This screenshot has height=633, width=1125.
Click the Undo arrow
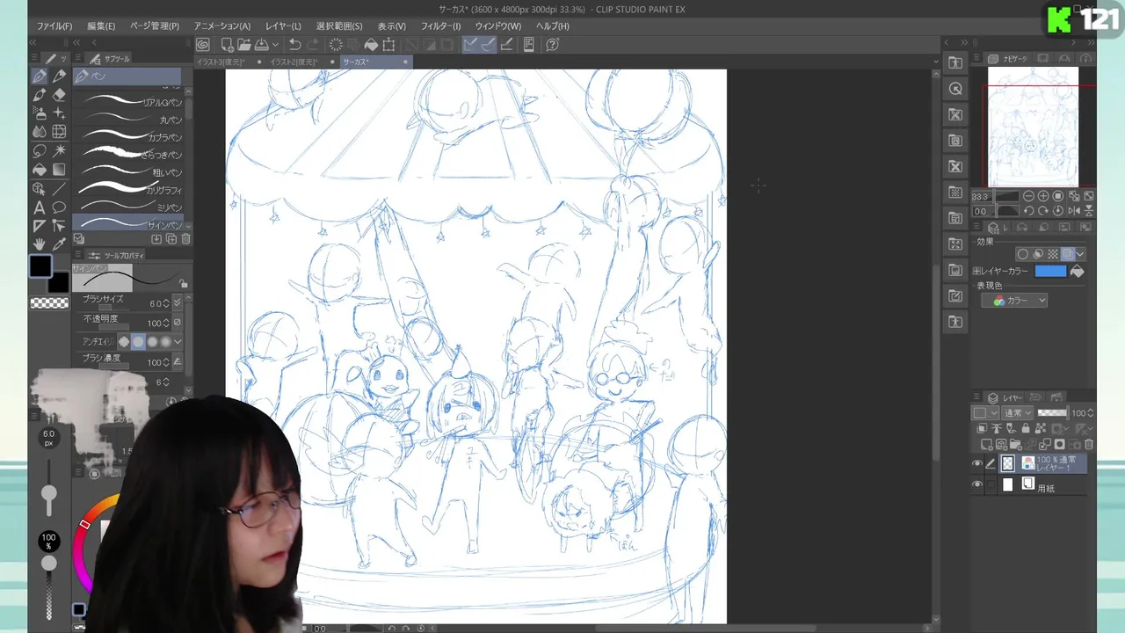click(295, 45)
